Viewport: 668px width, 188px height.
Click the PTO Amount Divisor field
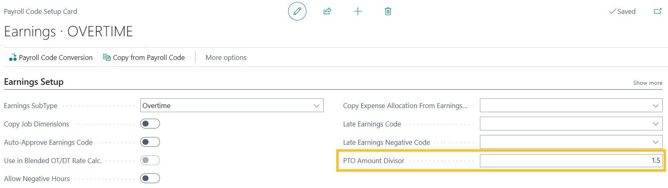[x=570, y=161]
